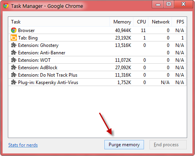Select the Browser memory value 40,944K
This screenshot has width=195, height=156.
123,30
